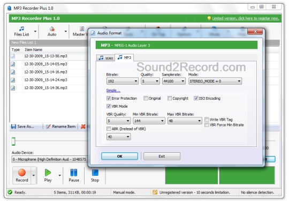Viewport: 289px width, 201px height.
Task: Click the right green level meter
Action: [x=247, y=175]
